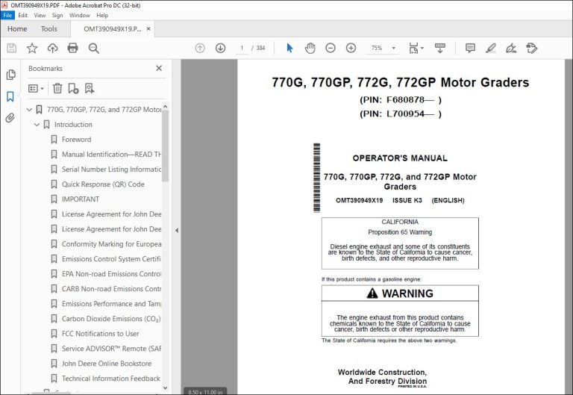Open the Edit menu
Image resolution: width=573 pixels, height=395 pixels.
(22, 16)
